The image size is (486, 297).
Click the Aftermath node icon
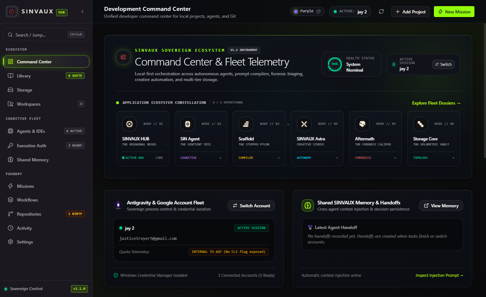[362, 124]
